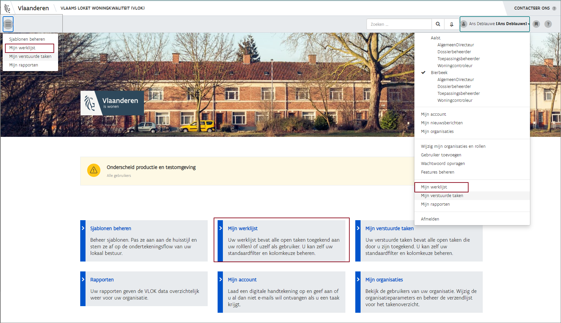
Task: Open Wachtwoord opvragen from user menu
Action: [443, 164]
